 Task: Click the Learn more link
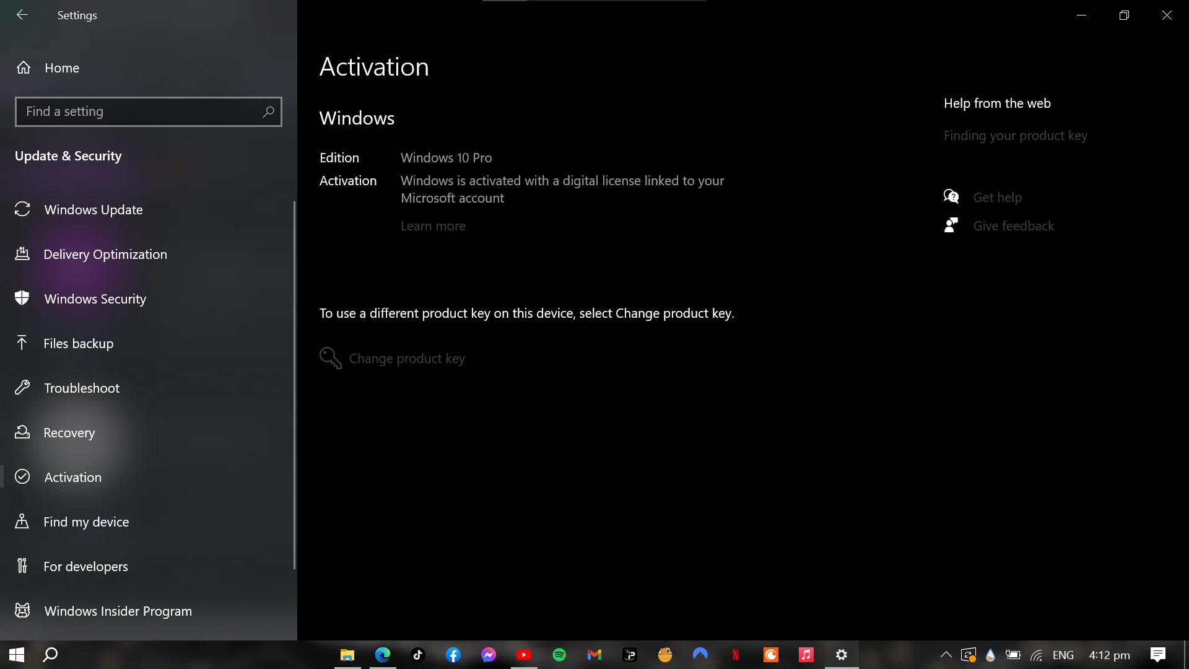(x=433, y=226)
